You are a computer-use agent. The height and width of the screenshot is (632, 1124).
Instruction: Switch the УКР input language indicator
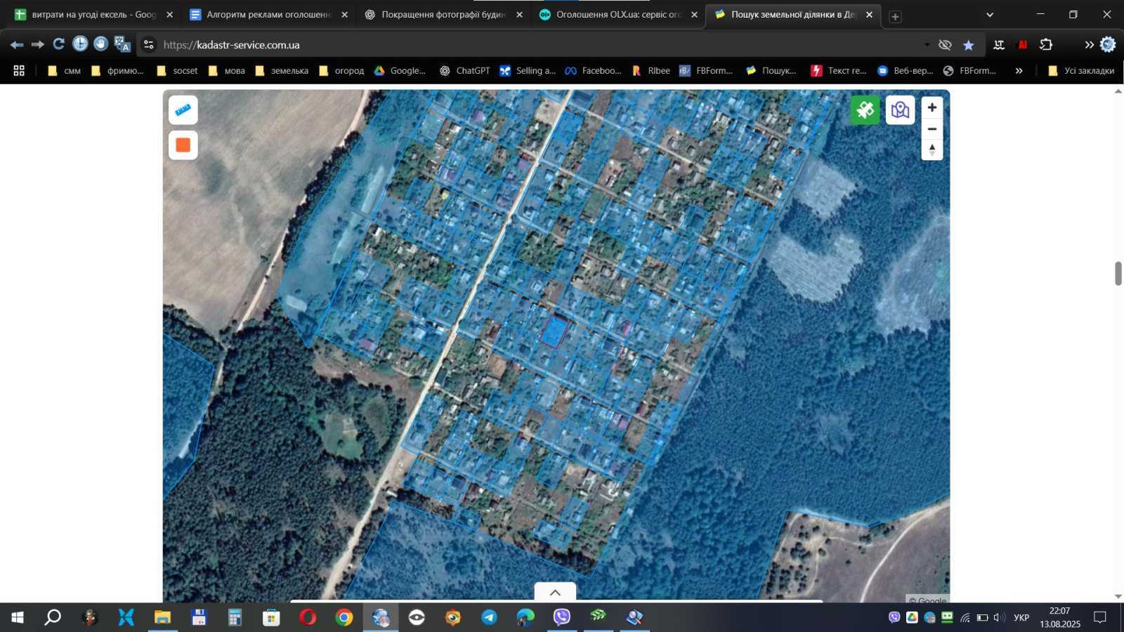click(1021, 618)
